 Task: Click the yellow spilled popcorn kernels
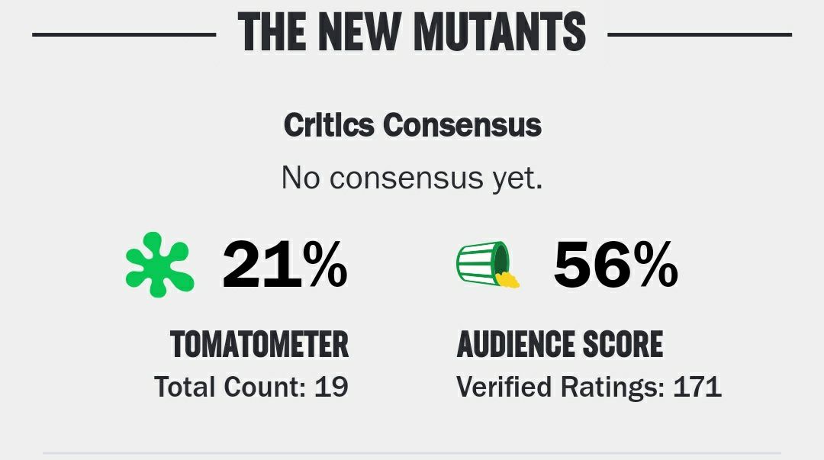(508, 279)
